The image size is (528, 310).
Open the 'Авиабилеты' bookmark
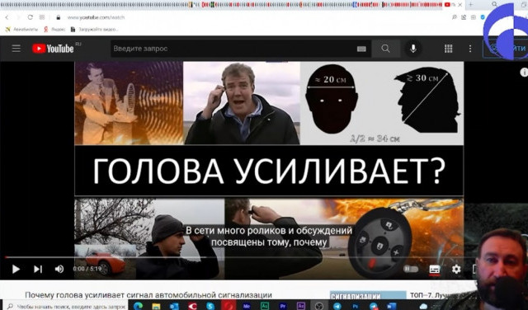22,30
